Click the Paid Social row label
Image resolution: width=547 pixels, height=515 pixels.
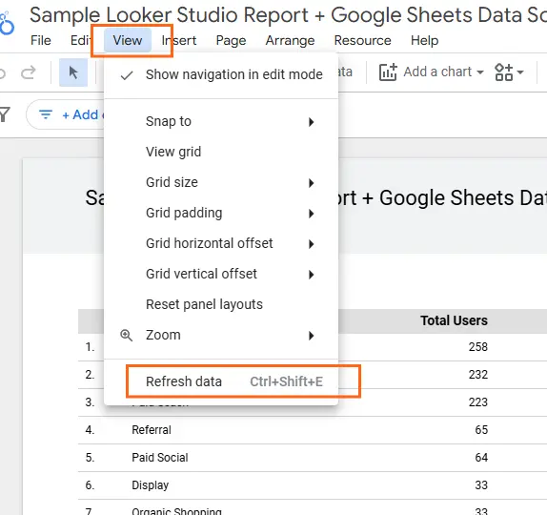pyautogui.click(x=160, y=458)
